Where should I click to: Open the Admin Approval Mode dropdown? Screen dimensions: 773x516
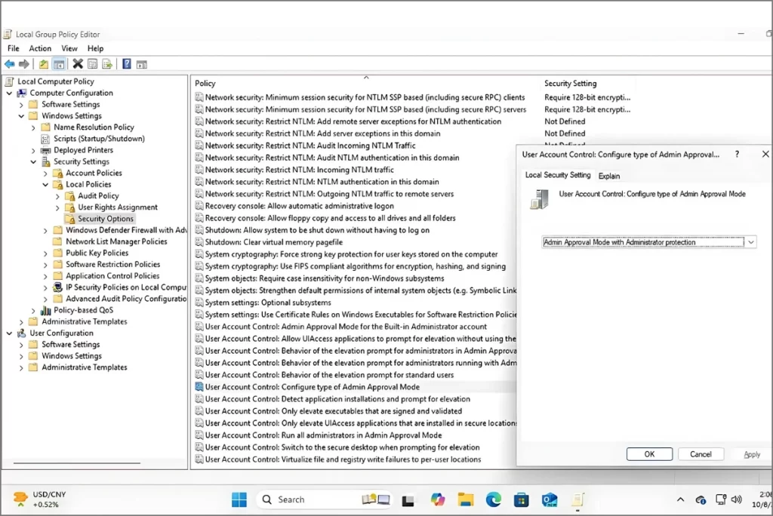pyautogui.click(x=750, y=242)
